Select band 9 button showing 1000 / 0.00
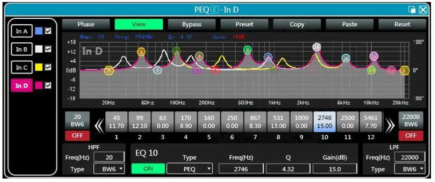The width and height of the screenshot is (435, 182). pos(301,122)
